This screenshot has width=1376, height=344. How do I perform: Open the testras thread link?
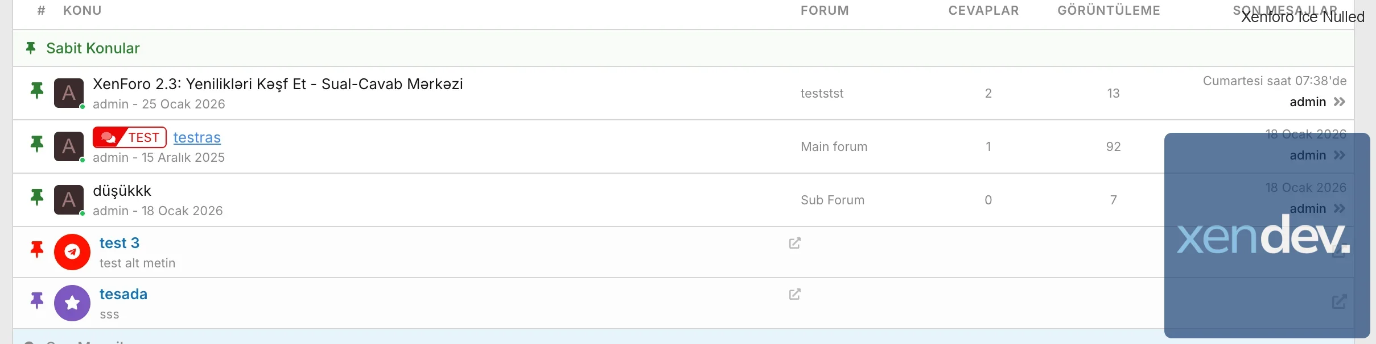pyautogui.click(x=197, y=137)
